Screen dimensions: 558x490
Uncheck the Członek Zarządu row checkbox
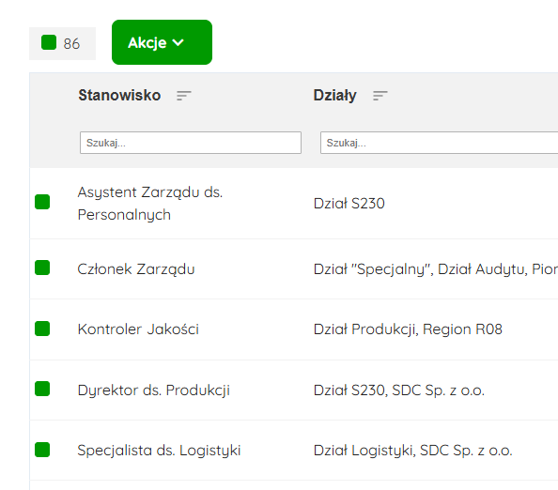pos(42,268)
